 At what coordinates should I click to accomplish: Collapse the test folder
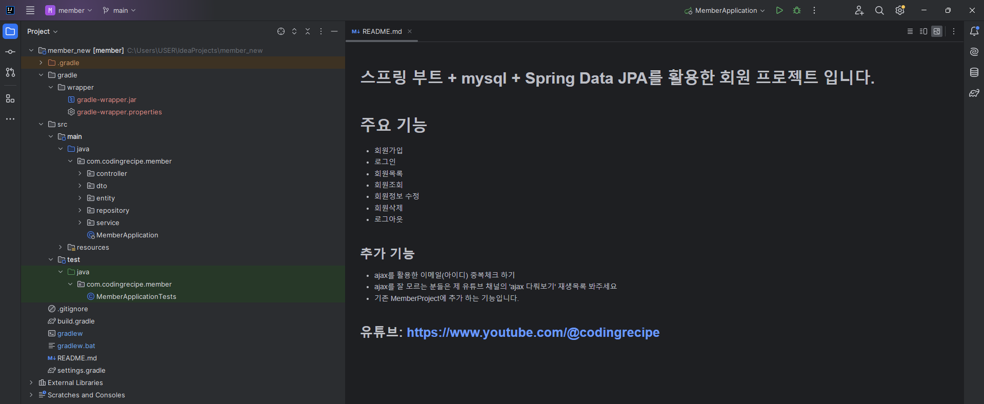[51, 259]
